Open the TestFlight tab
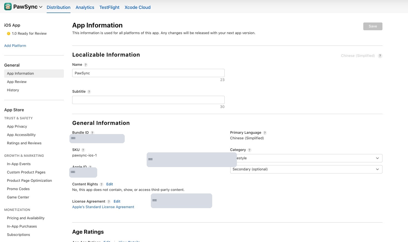This screenshot has height=242, width=408. [x=109, y=7]
